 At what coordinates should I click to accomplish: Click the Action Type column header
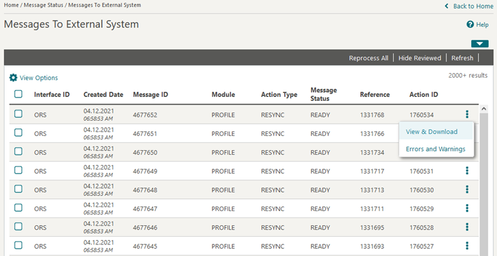[x=279, y=94]
